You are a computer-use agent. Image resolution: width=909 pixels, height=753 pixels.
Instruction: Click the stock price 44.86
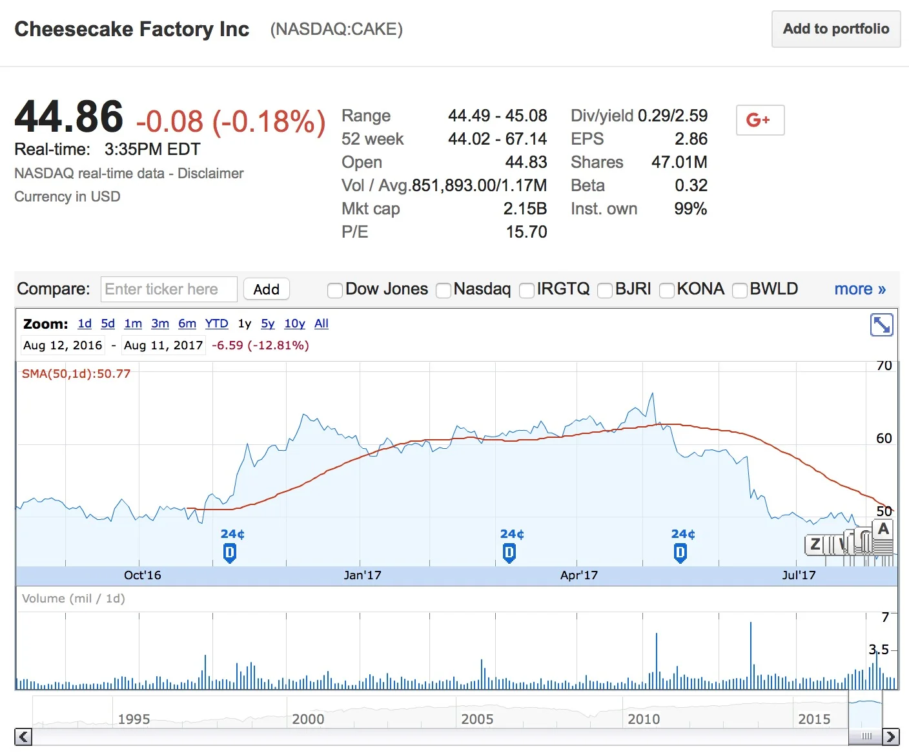pos(69,117)
